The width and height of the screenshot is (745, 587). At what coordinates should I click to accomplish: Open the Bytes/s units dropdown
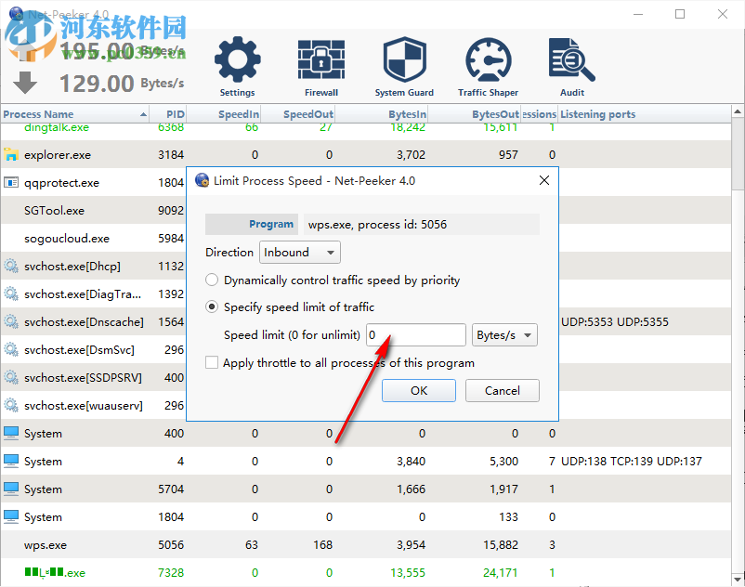click(x=504, y=334)
